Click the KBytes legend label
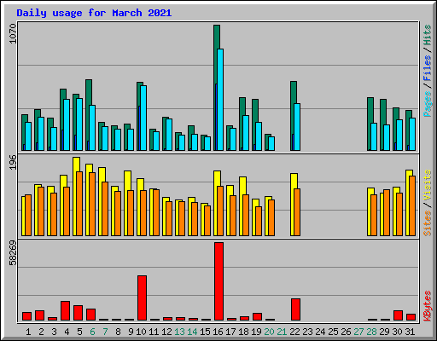 [x=427, y=306]
